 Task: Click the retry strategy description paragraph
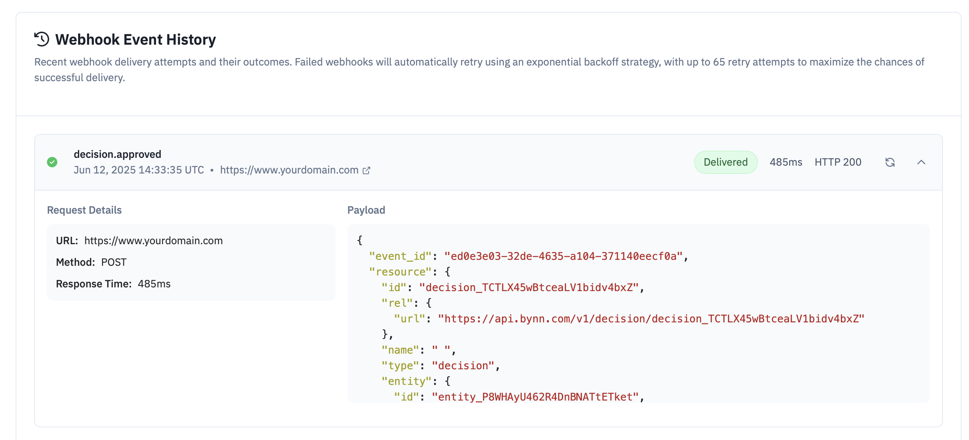pyautogui.click(x=479, y=70)
